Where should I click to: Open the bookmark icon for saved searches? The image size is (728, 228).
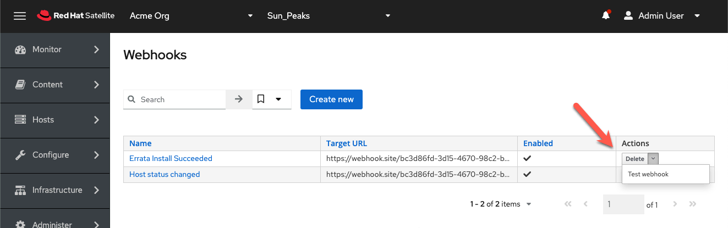(x=261, y=99)
